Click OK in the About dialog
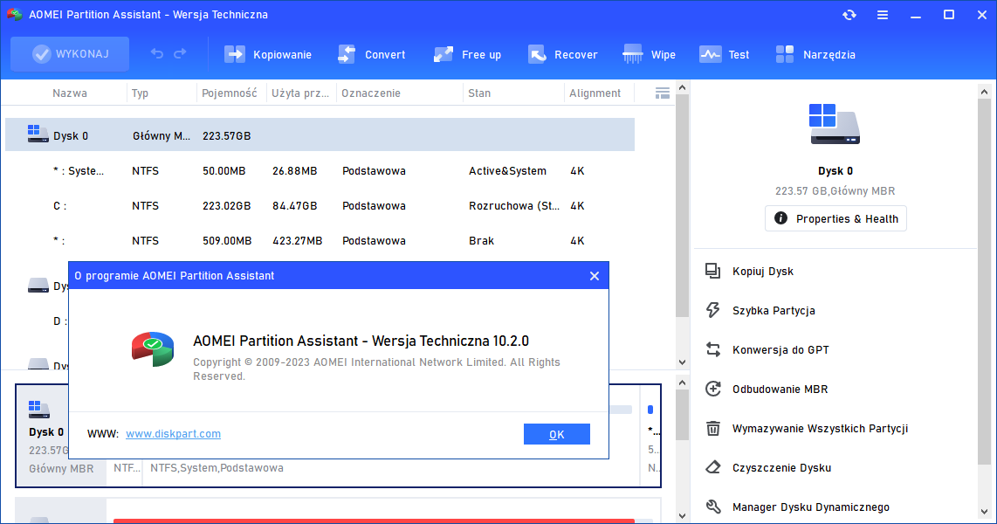 tap(557, 434)
